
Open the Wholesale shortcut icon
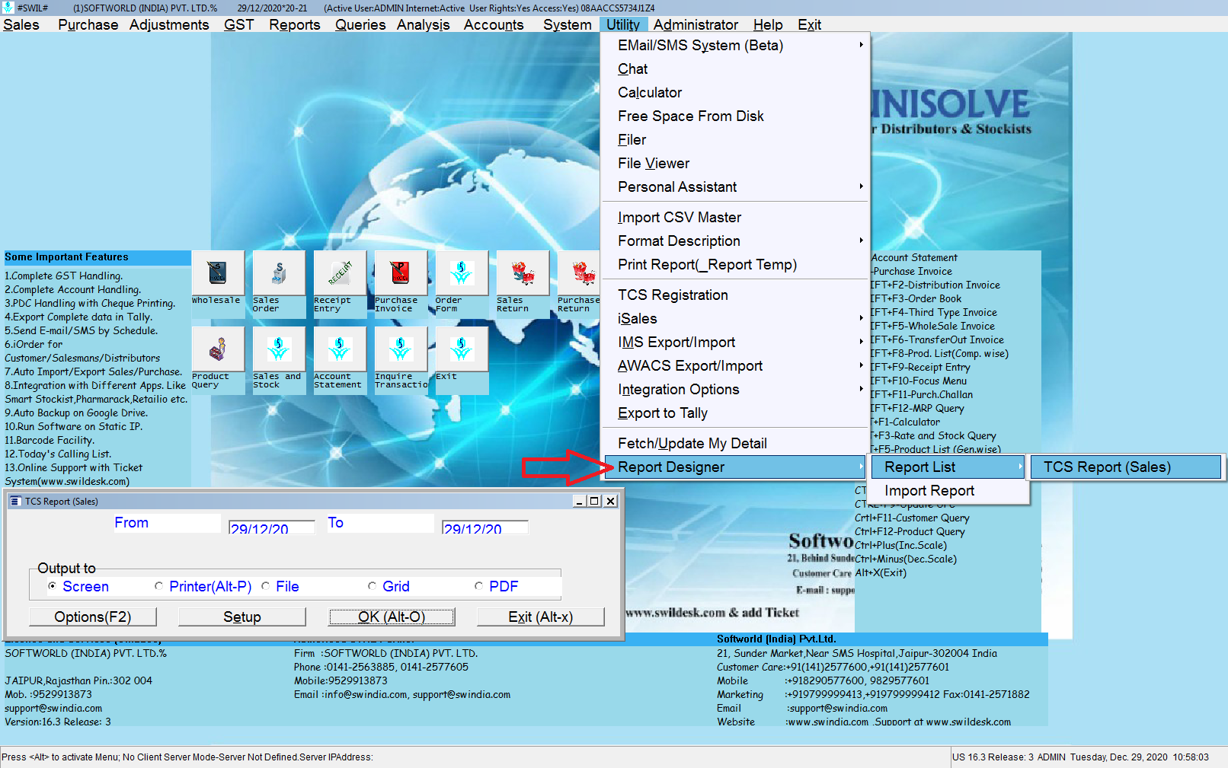(218, 273)
